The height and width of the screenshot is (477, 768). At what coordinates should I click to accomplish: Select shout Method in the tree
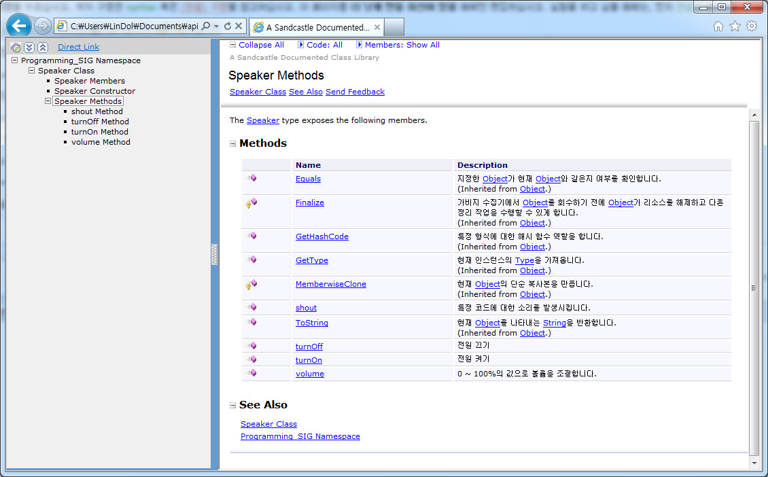[97, 111]
